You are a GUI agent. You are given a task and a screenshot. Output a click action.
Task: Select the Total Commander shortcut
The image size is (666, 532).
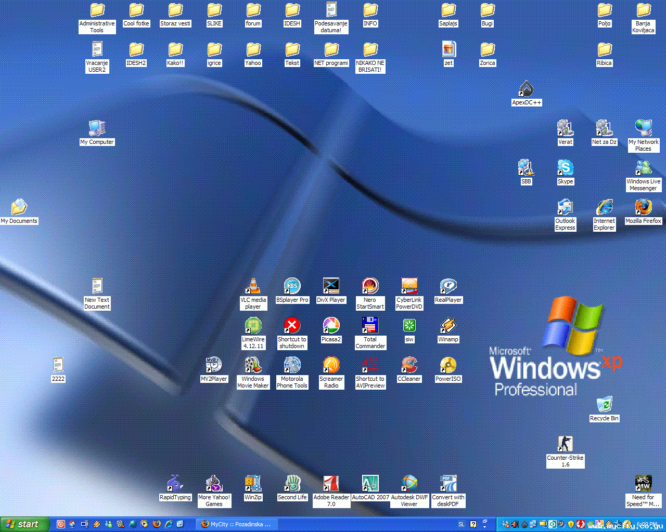pos(370,326)
